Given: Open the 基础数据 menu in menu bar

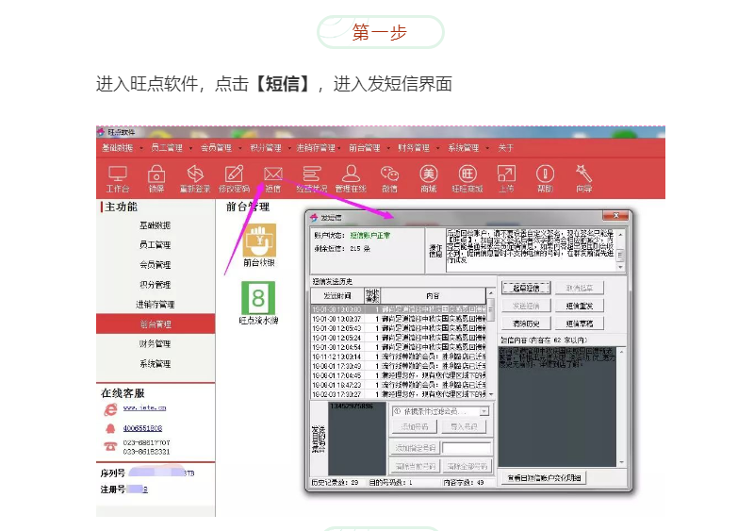Looking at the screenshot, I should [117, 148].
